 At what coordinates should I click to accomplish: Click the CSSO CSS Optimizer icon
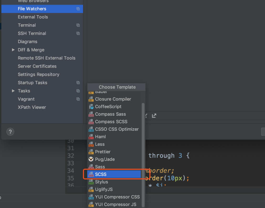coord(91,129)
